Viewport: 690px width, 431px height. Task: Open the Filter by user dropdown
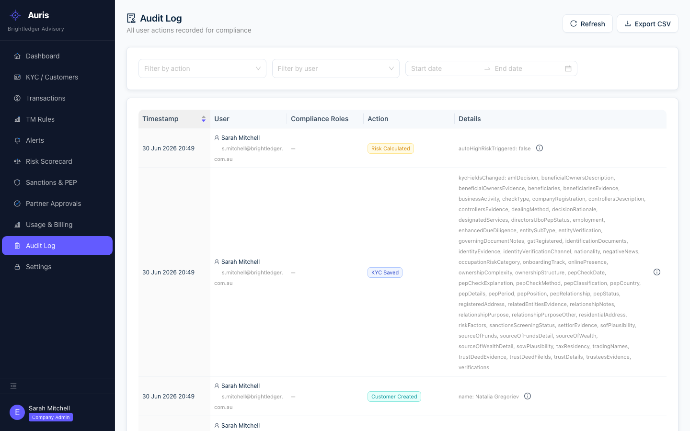(x=336, y=68)
